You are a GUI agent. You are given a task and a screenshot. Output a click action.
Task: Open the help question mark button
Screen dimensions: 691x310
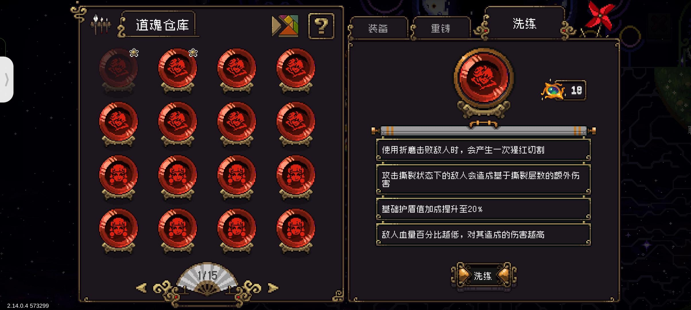tap(321, 26)
